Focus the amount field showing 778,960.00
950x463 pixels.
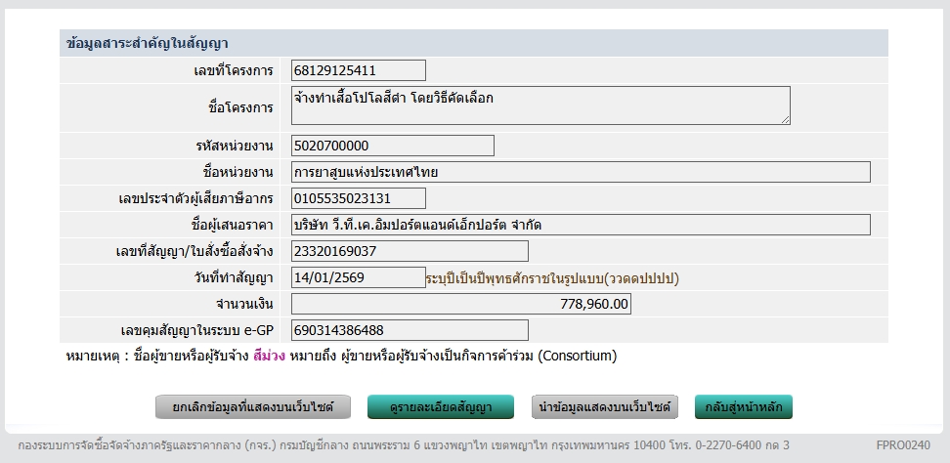pyautogui.click(x=461, y=304)
